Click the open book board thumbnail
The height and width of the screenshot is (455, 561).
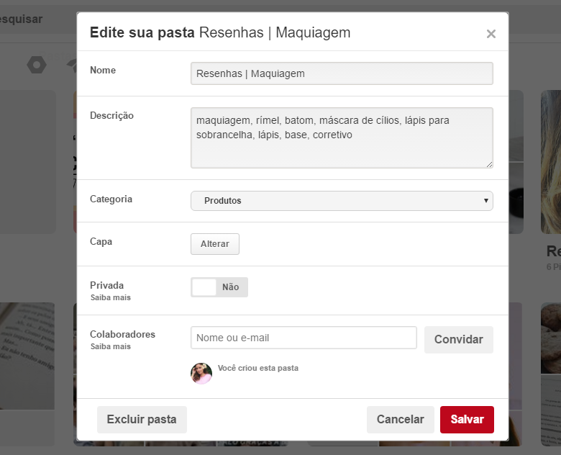(27, 356)
